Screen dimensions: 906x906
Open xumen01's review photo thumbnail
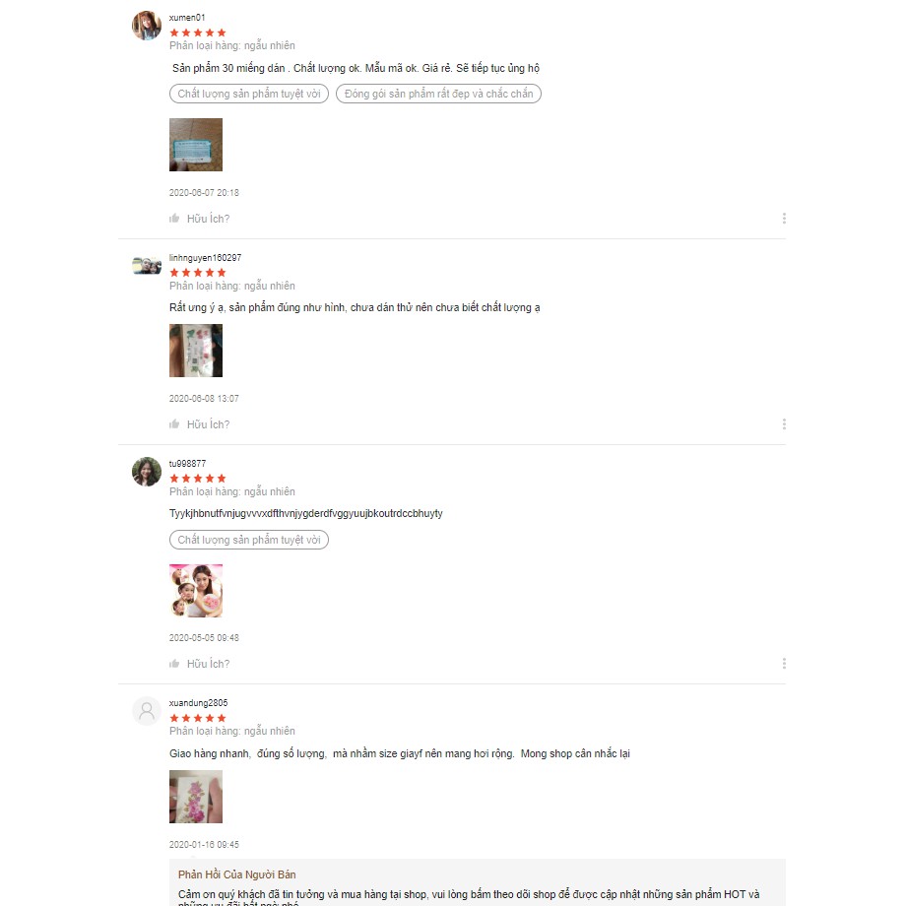click(x=196, y=145)
